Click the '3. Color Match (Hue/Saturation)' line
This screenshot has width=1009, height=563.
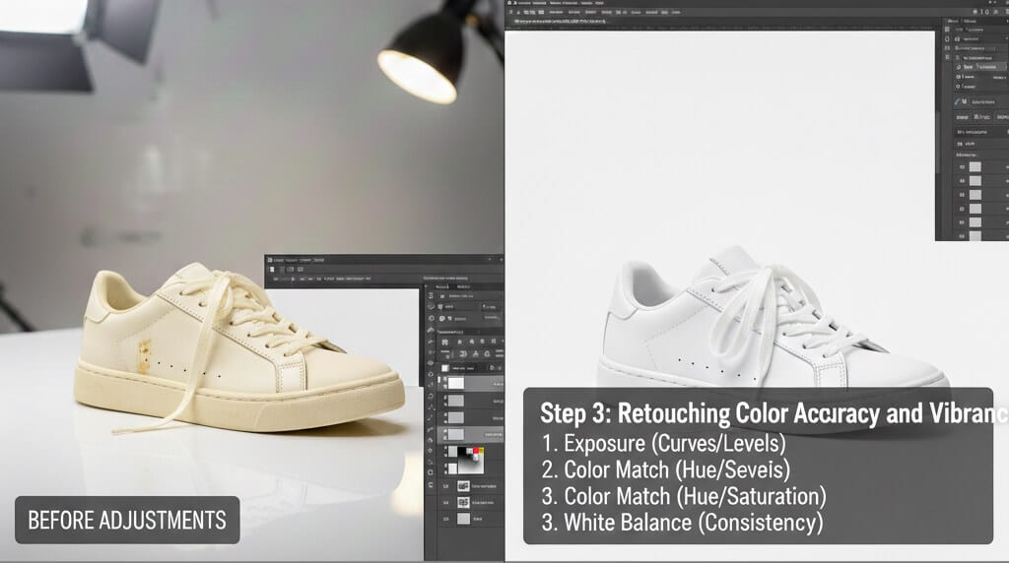[684, 496]
